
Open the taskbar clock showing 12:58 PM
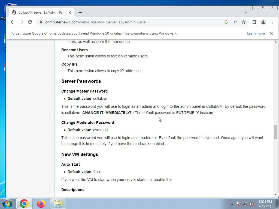pos(265,204)
